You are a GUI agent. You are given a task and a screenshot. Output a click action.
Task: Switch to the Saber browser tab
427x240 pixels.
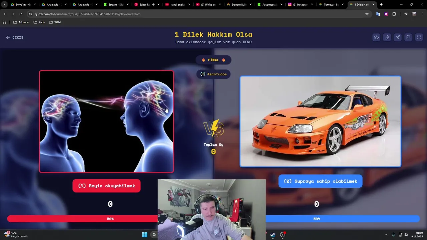pos(144,5)
